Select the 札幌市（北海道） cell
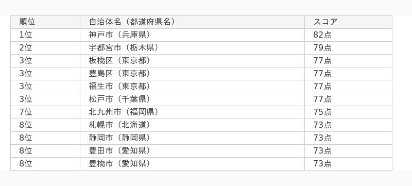412x186 pixels. click(192, 125)
